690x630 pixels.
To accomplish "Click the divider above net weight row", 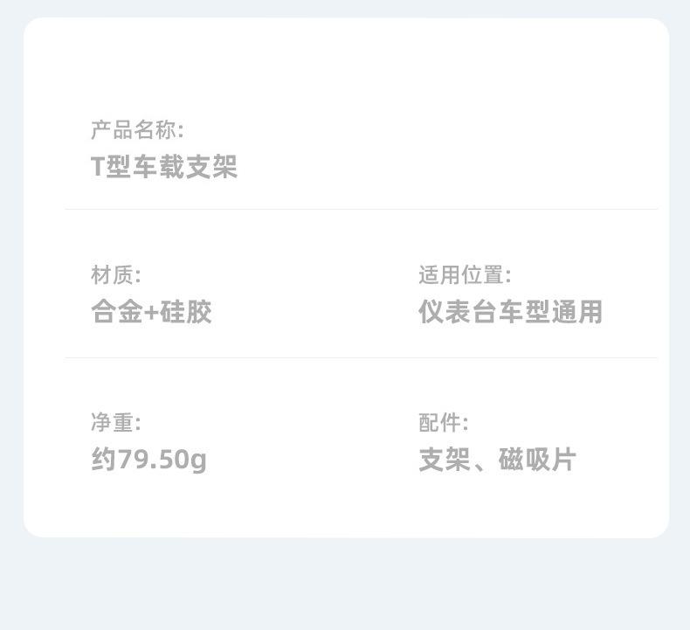I will pyautogui.click(x=361, y=358).
